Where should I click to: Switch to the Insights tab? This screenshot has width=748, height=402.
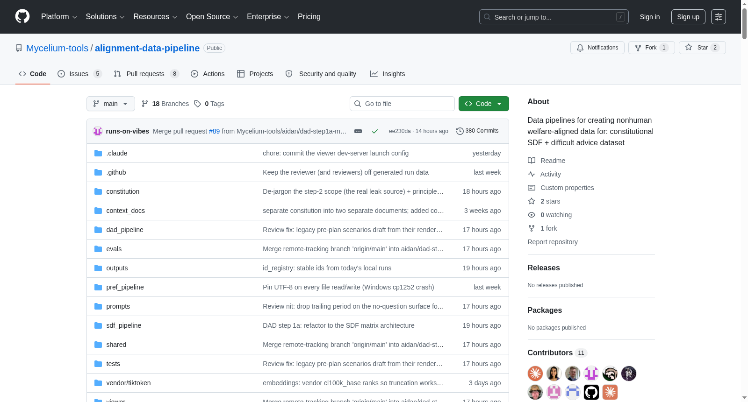(x=388, y=74)
